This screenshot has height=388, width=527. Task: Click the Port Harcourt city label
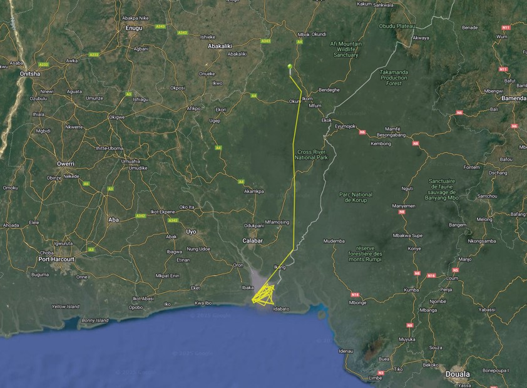(56, 258)
